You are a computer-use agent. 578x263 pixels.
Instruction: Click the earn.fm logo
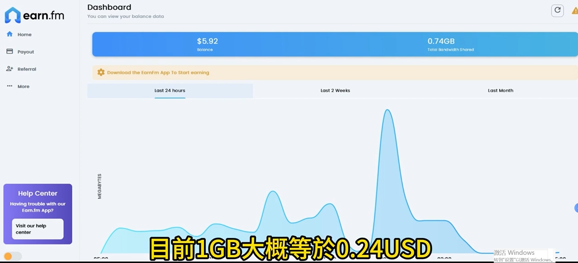tap(34, 15)
